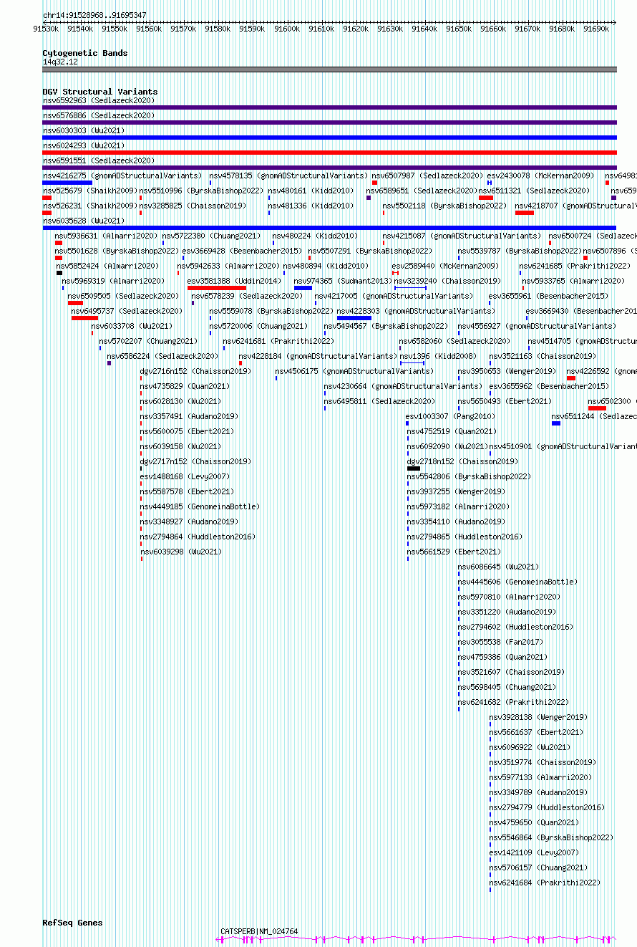Viewport: 637px width, 947px height.
Task: Select the blue bar under nsv6030303
Action: [329, 138]
